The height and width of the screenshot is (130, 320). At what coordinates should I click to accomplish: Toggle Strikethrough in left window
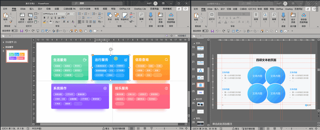pos(59,18)
